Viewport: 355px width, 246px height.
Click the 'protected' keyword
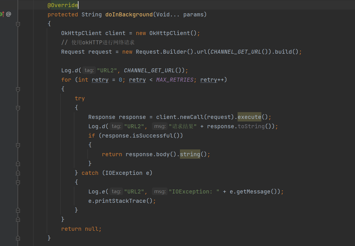(x=63, y=14)
